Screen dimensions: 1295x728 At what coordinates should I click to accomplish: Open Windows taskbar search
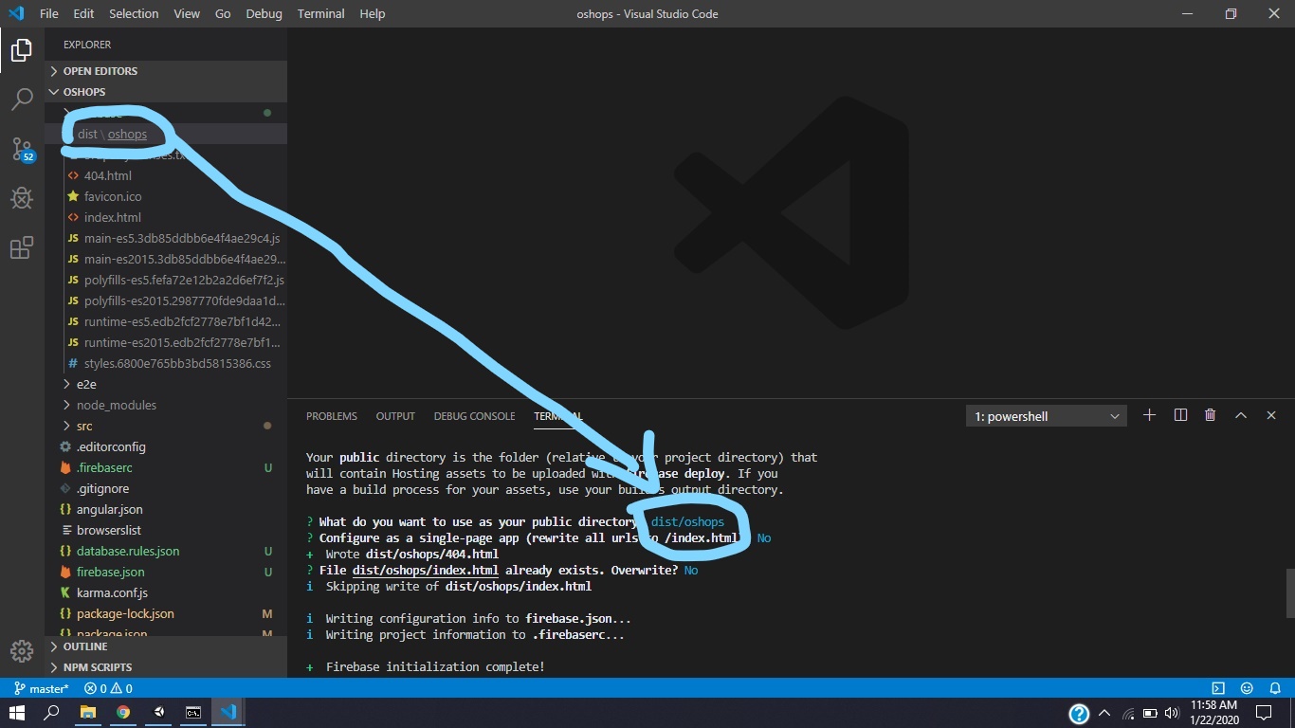coord(52,713)
